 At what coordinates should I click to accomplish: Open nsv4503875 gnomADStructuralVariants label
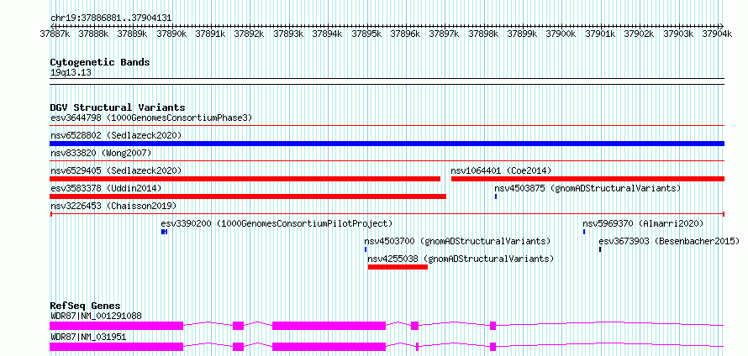(587, 189)
